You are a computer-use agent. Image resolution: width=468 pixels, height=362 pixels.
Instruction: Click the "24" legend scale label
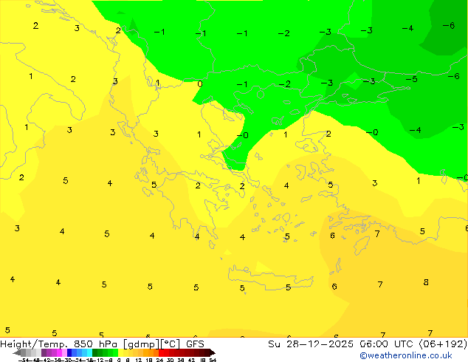(x=159, y=360)
